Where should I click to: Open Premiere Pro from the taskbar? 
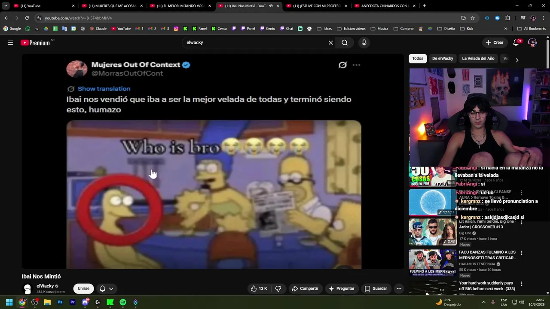coord(73,302)
